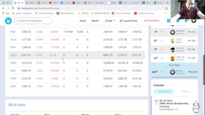Click Benjie avatar in Your Rank
The height and width of the screenshot is (115, 205).
(173, 72)
